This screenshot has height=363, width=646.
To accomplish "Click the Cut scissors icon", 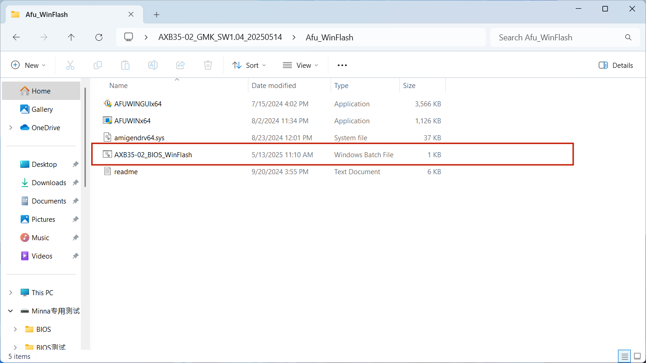I will 70,65.
